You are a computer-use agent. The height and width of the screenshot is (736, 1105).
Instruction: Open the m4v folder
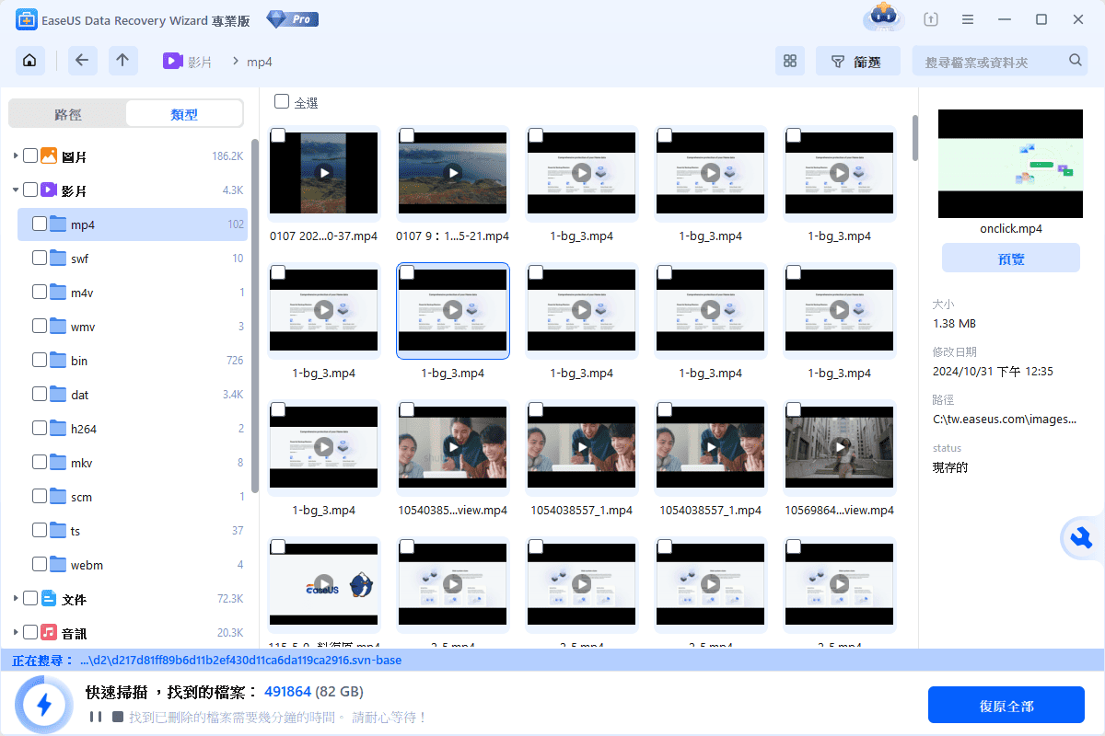(x=133, y=292)
